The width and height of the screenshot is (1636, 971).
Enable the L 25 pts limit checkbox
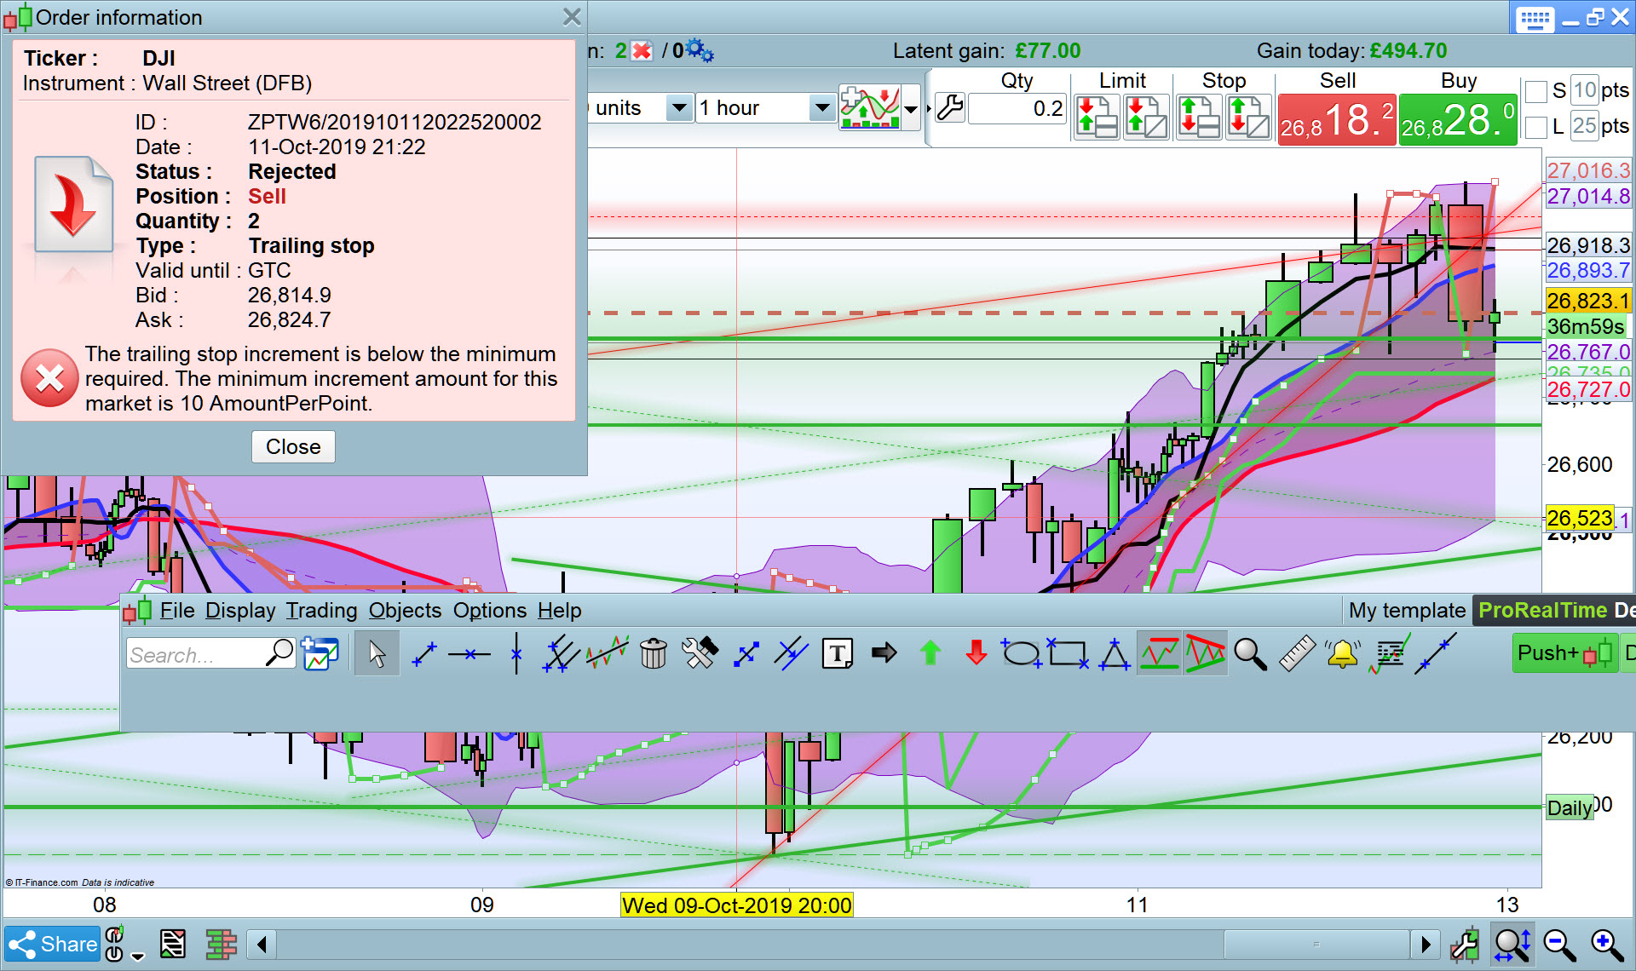tap(1536, 128)
